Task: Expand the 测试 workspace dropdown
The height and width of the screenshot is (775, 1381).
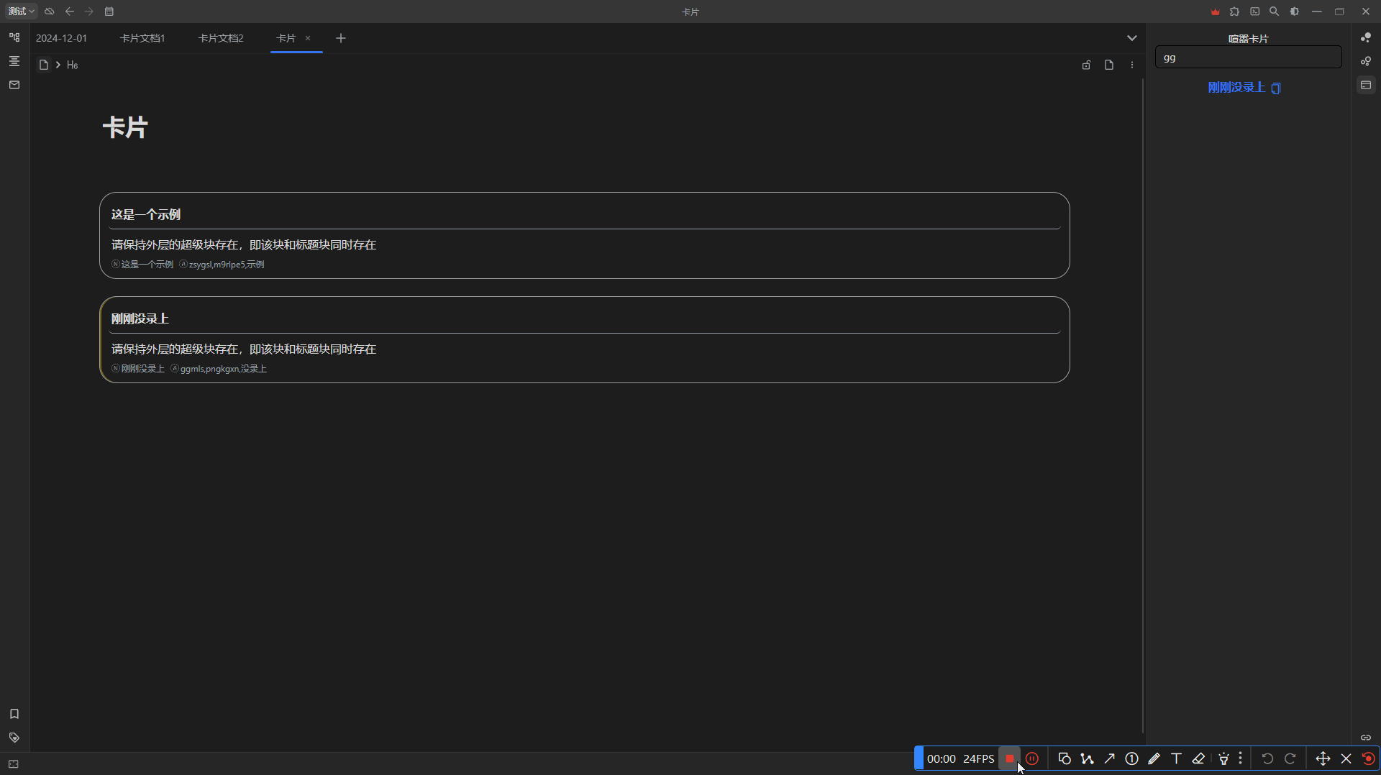Action: click(x=22, y=12)
